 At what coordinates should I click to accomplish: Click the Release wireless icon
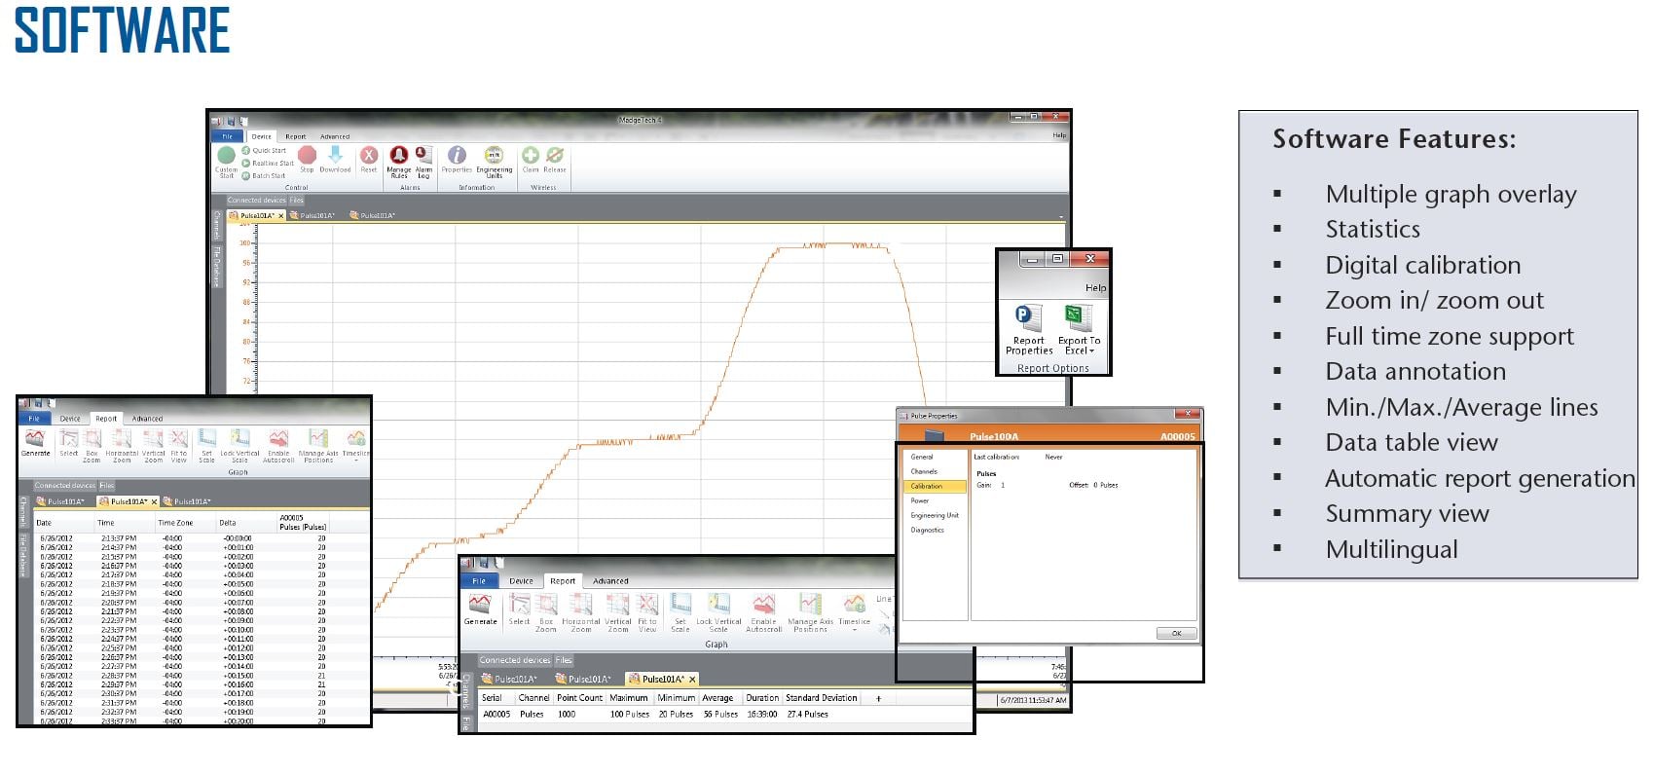(555, 156)
